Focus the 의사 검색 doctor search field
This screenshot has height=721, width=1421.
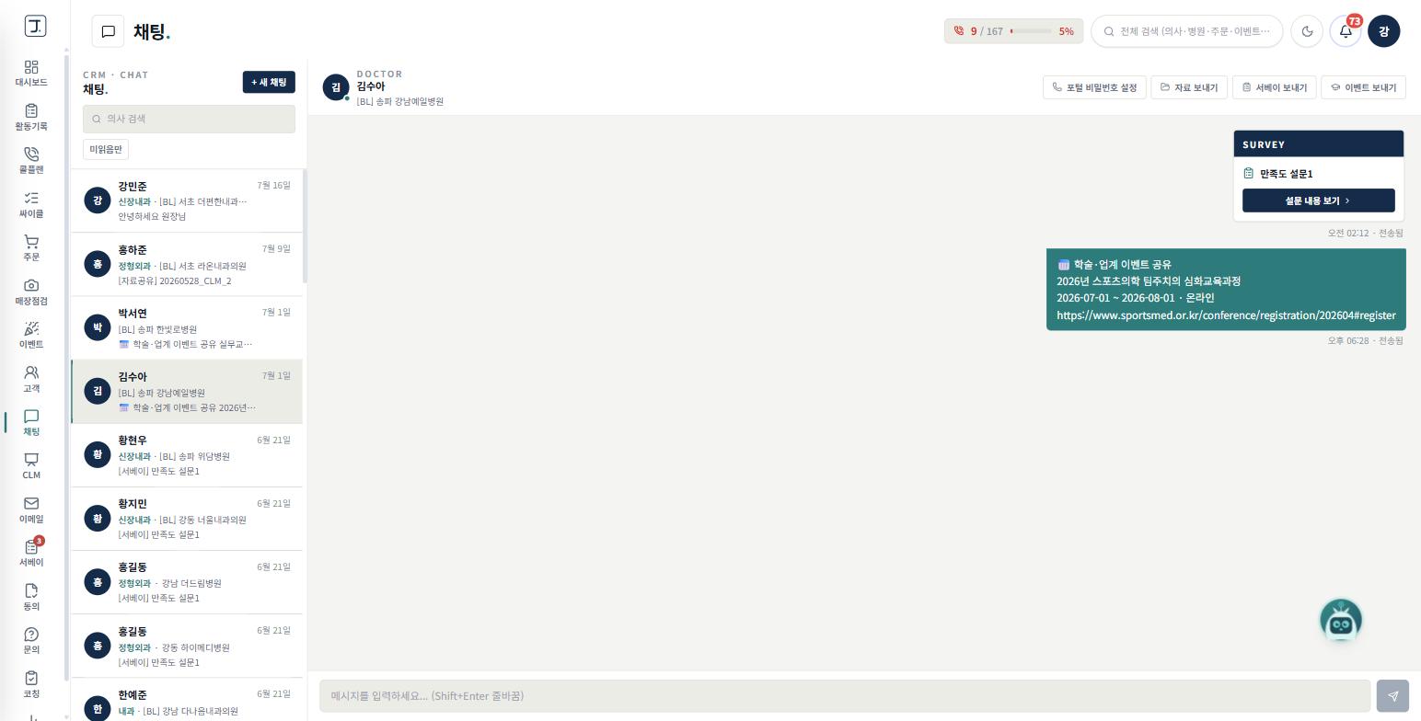(189, 119)
